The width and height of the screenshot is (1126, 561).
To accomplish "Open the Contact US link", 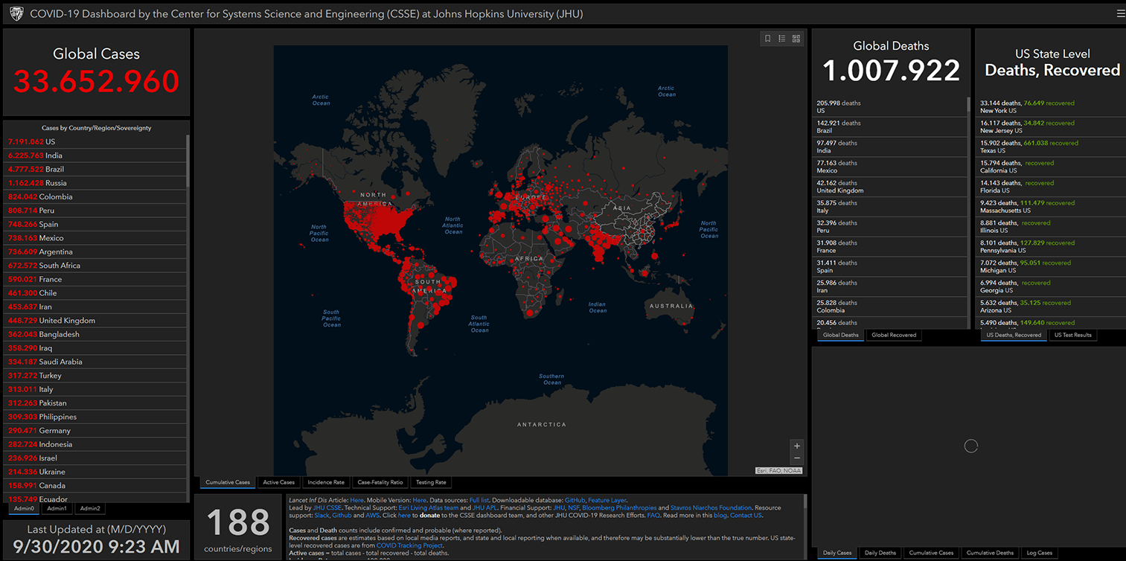I will coord(746,515).
